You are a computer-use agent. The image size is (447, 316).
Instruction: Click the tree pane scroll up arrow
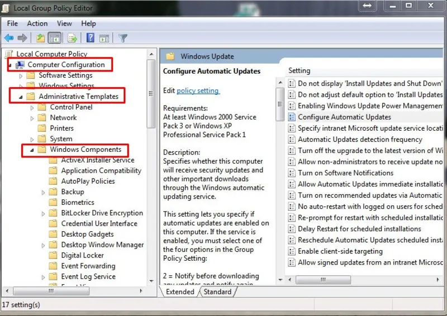(x=151, y=54)
